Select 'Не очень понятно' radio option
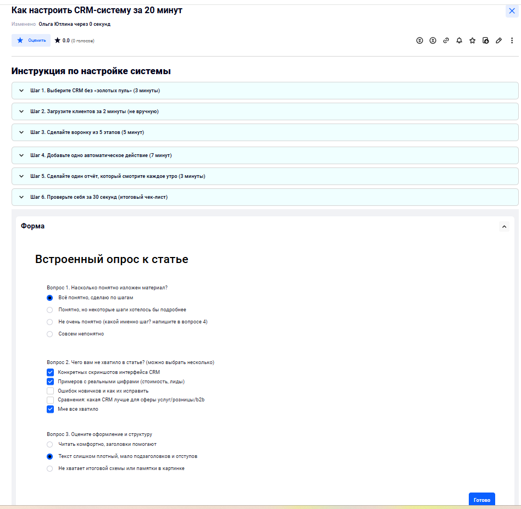The image size is (521, 509). point(49,322)
